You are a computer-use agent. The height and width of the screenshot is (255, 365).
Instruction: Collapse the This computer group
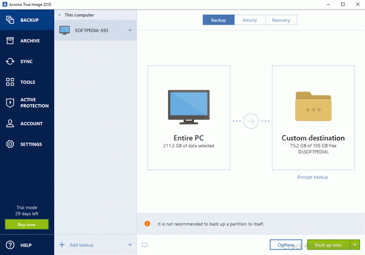click(x=60, y=15)
